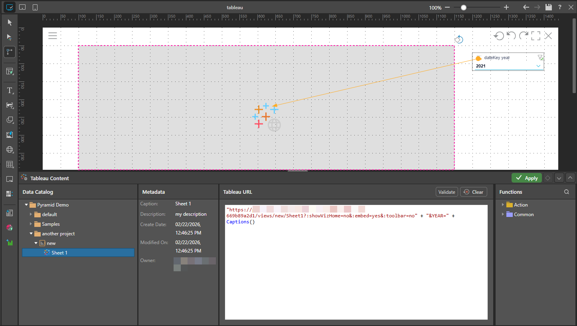
Task: Click the web page globe tool
Action: (10, 150)
